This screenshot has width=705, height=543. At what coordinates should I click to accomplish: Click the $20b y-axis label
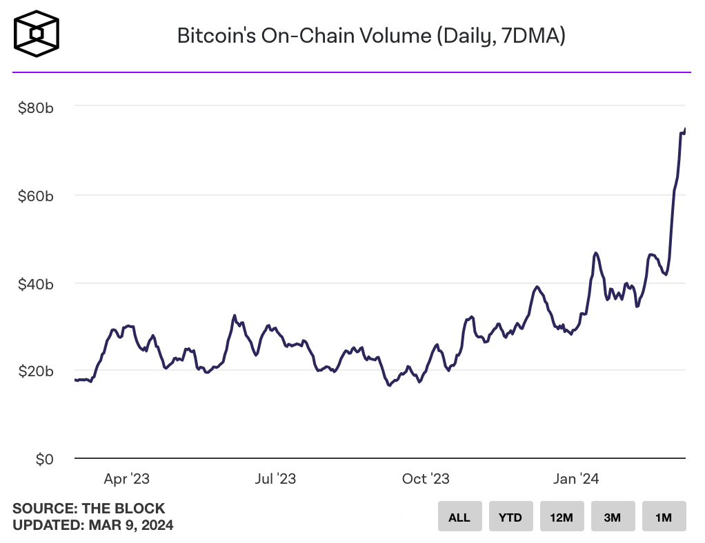coord(36,371)
